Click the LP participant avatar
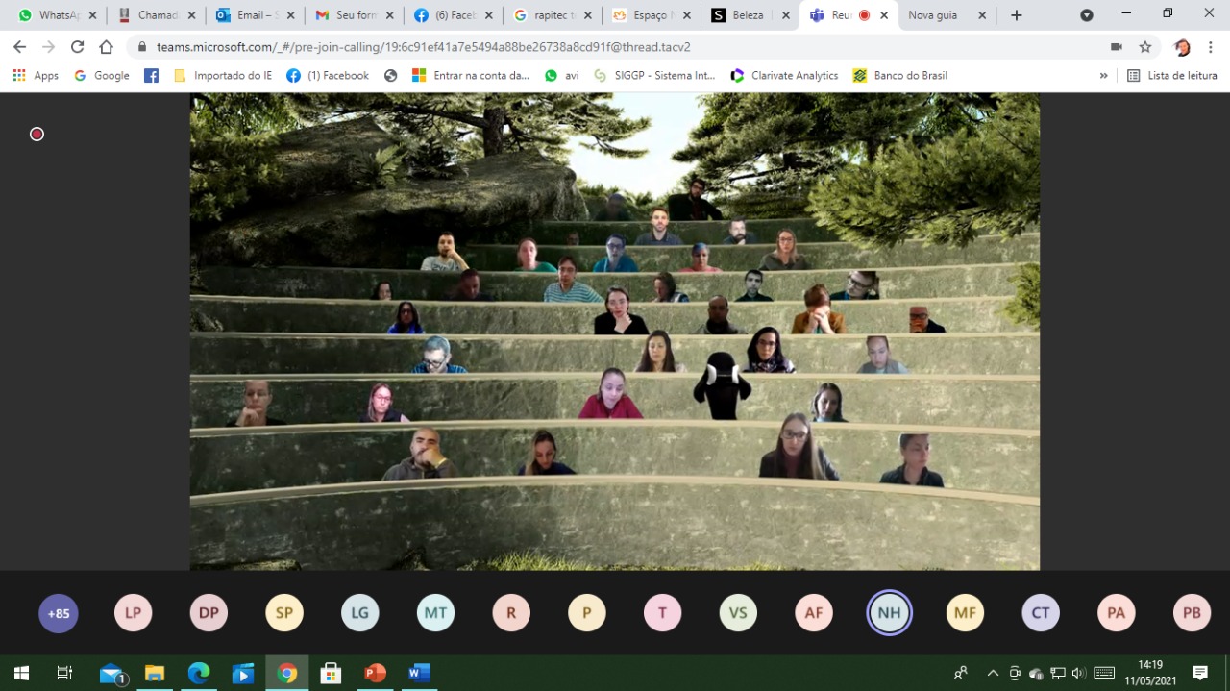 coord(134,613)
